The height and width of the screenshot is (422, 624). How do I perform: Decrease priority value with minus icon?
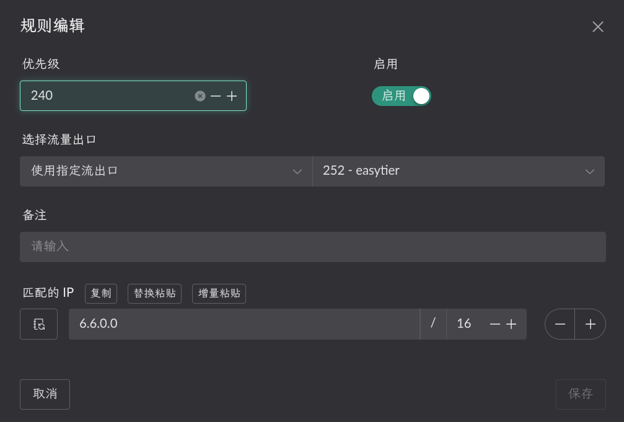pos(216,96)
